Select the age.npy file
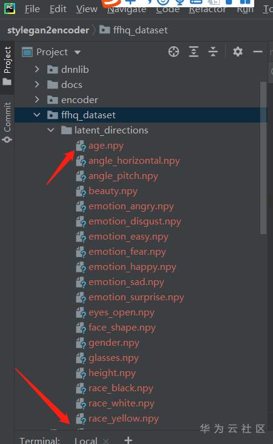 (x=106, y=146)
